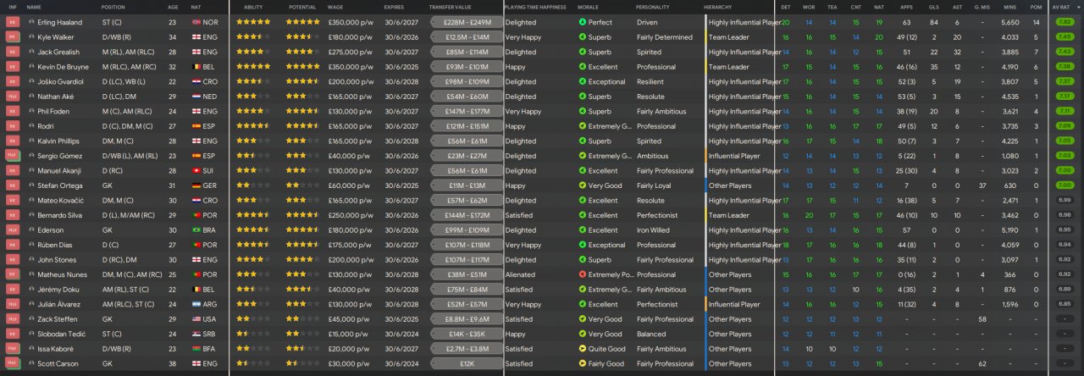
Task: Sort table by MORALE column header
Action: pos(588,7)
